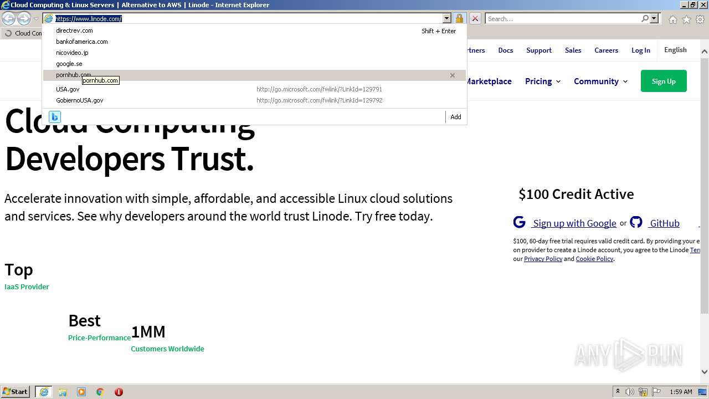Open the Home icon in toolbar
The height and width of the screenshot is (399, 709).
[x=672, y=19]
